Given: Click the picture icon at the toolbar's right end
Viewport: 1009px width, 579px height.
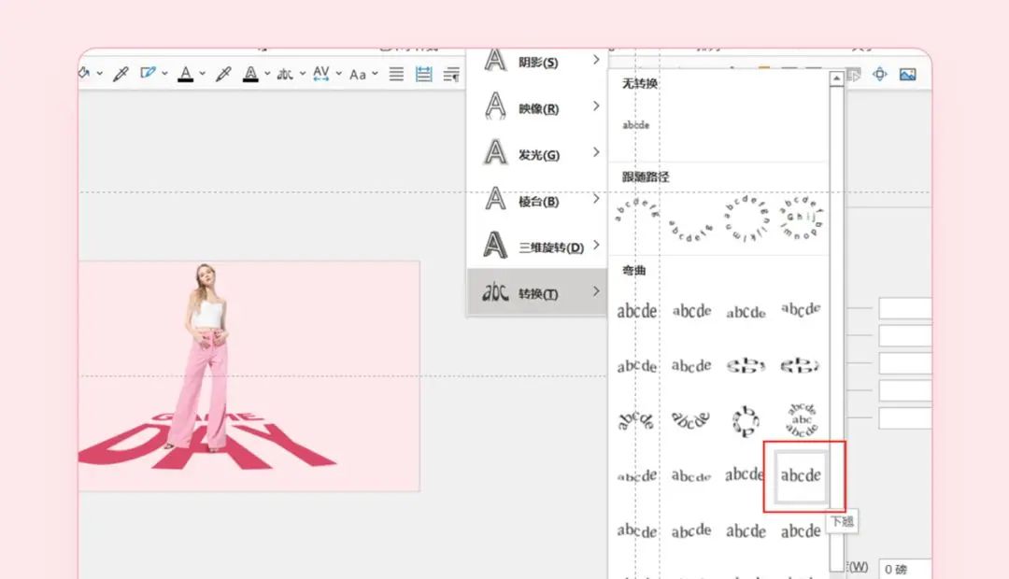Looking at the screenshot, I should coord(908,75).
